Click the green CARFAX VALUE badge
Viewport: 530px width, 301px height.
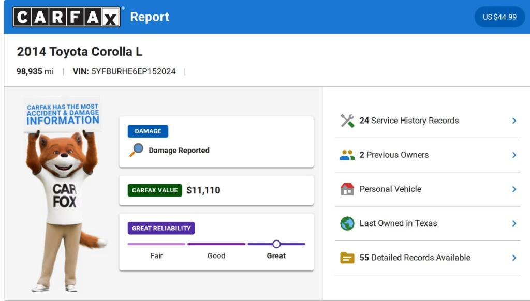155,190
